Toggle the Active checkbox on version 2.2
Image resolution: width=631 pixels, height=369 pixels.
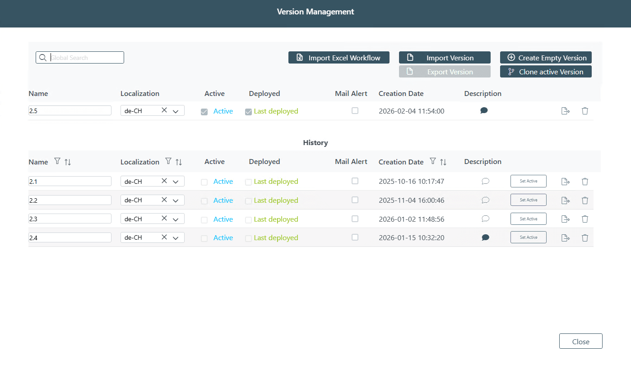(204, 200)
